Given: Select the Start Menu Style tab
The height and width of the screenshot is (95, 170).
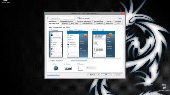Looking at the screenshot, I should (54, 23).
